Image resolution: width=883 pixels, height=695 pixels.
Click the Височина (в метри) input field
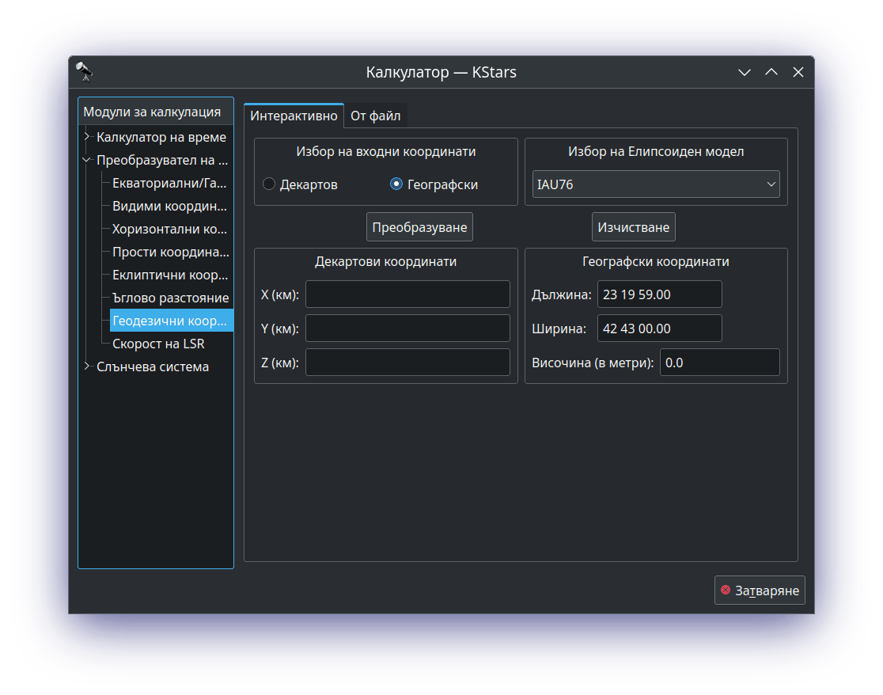coord(719,363)
